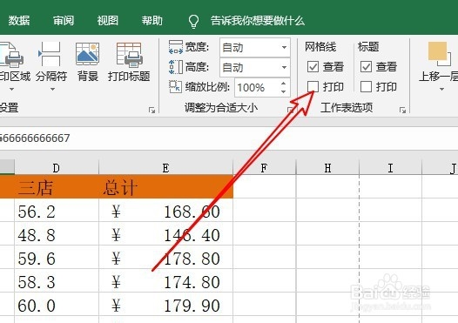
Task: Increase scale with the up stepper arrow
Action: point(283,84)
